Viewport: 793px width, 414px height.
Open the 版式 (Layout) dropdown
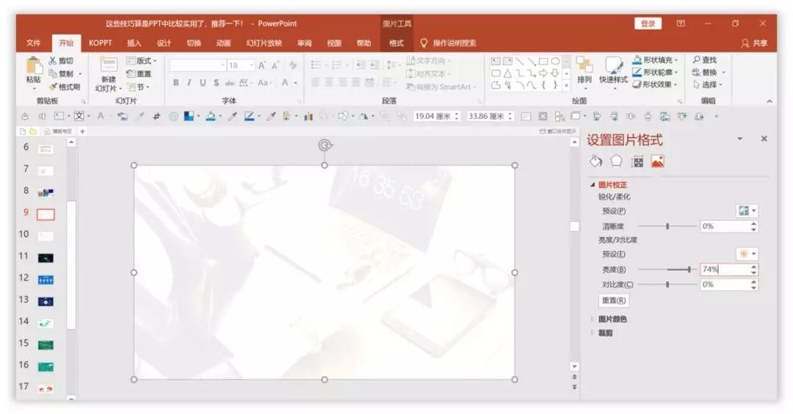[141, 61]
